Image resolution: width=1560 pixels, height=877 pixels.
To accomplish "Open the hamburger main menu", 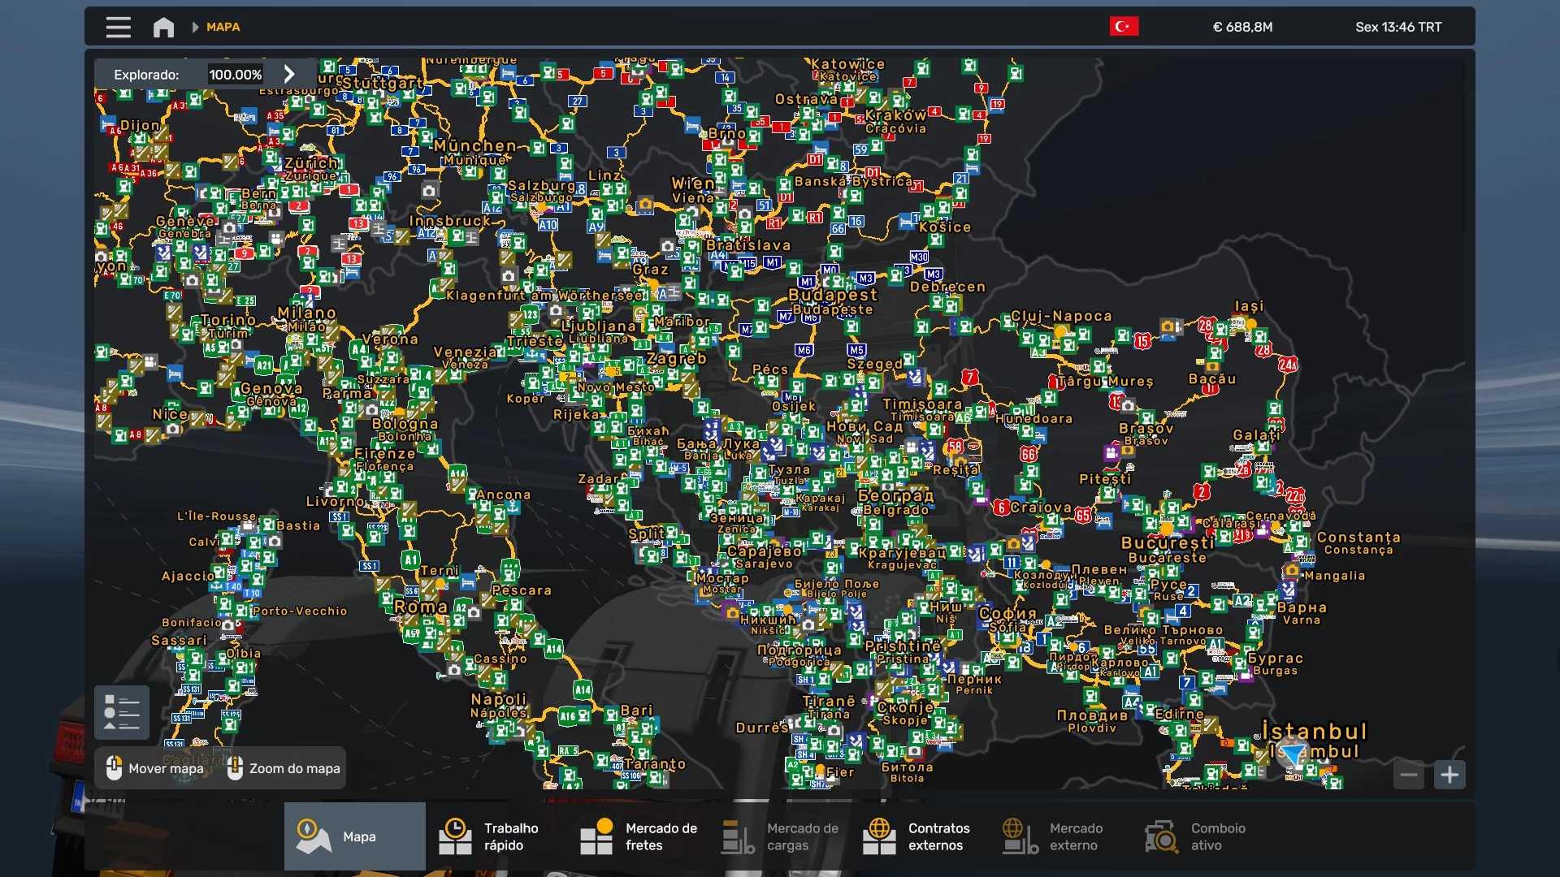I will [x=118, y=28].
